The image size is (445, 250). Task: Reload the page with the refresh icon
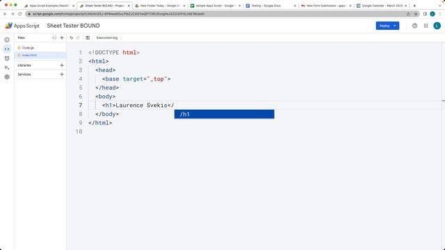[x=20, y=14]
